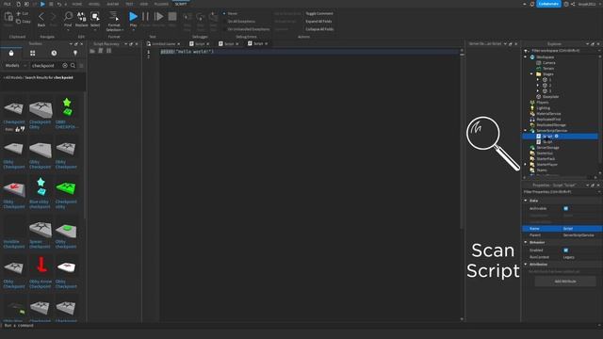Screen dimensions: 603x339
Task: Expand stage 1 in the Explorer
Action: point(538,79)
